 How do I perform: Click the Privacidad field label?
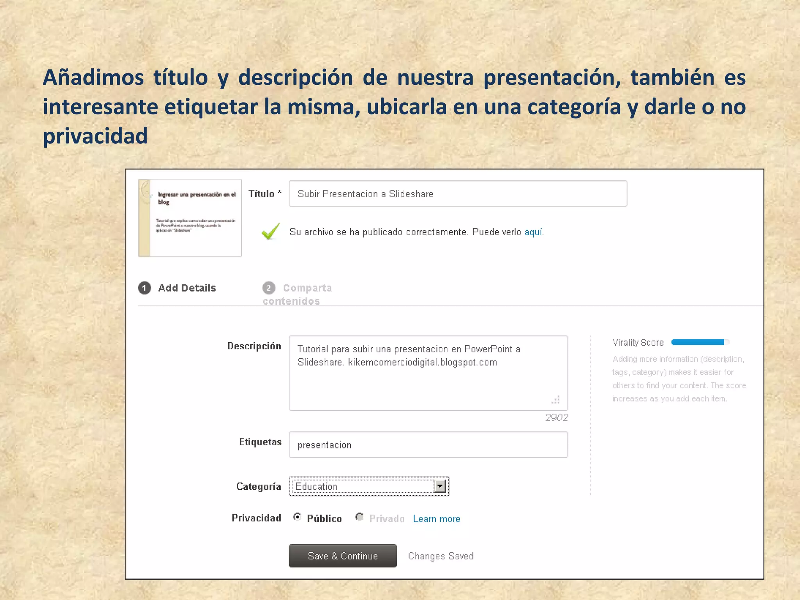click(256, 518)
